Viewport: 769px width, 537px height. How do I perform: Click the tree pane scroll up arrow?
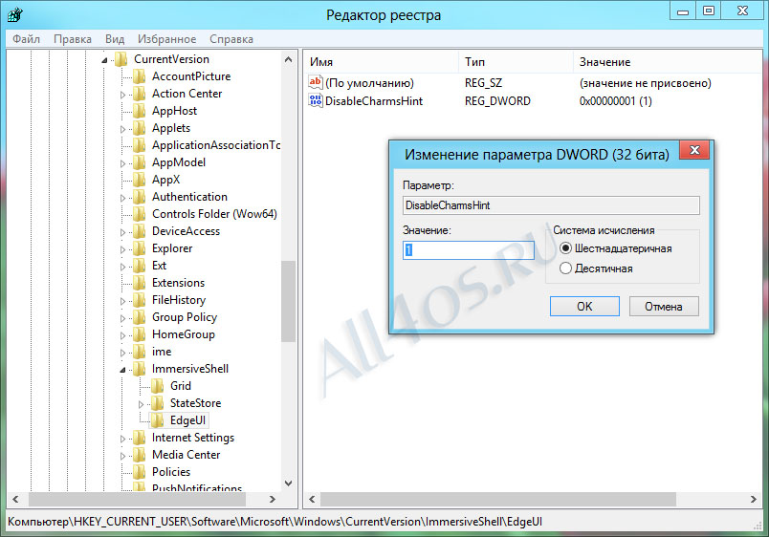pos(289,59)
